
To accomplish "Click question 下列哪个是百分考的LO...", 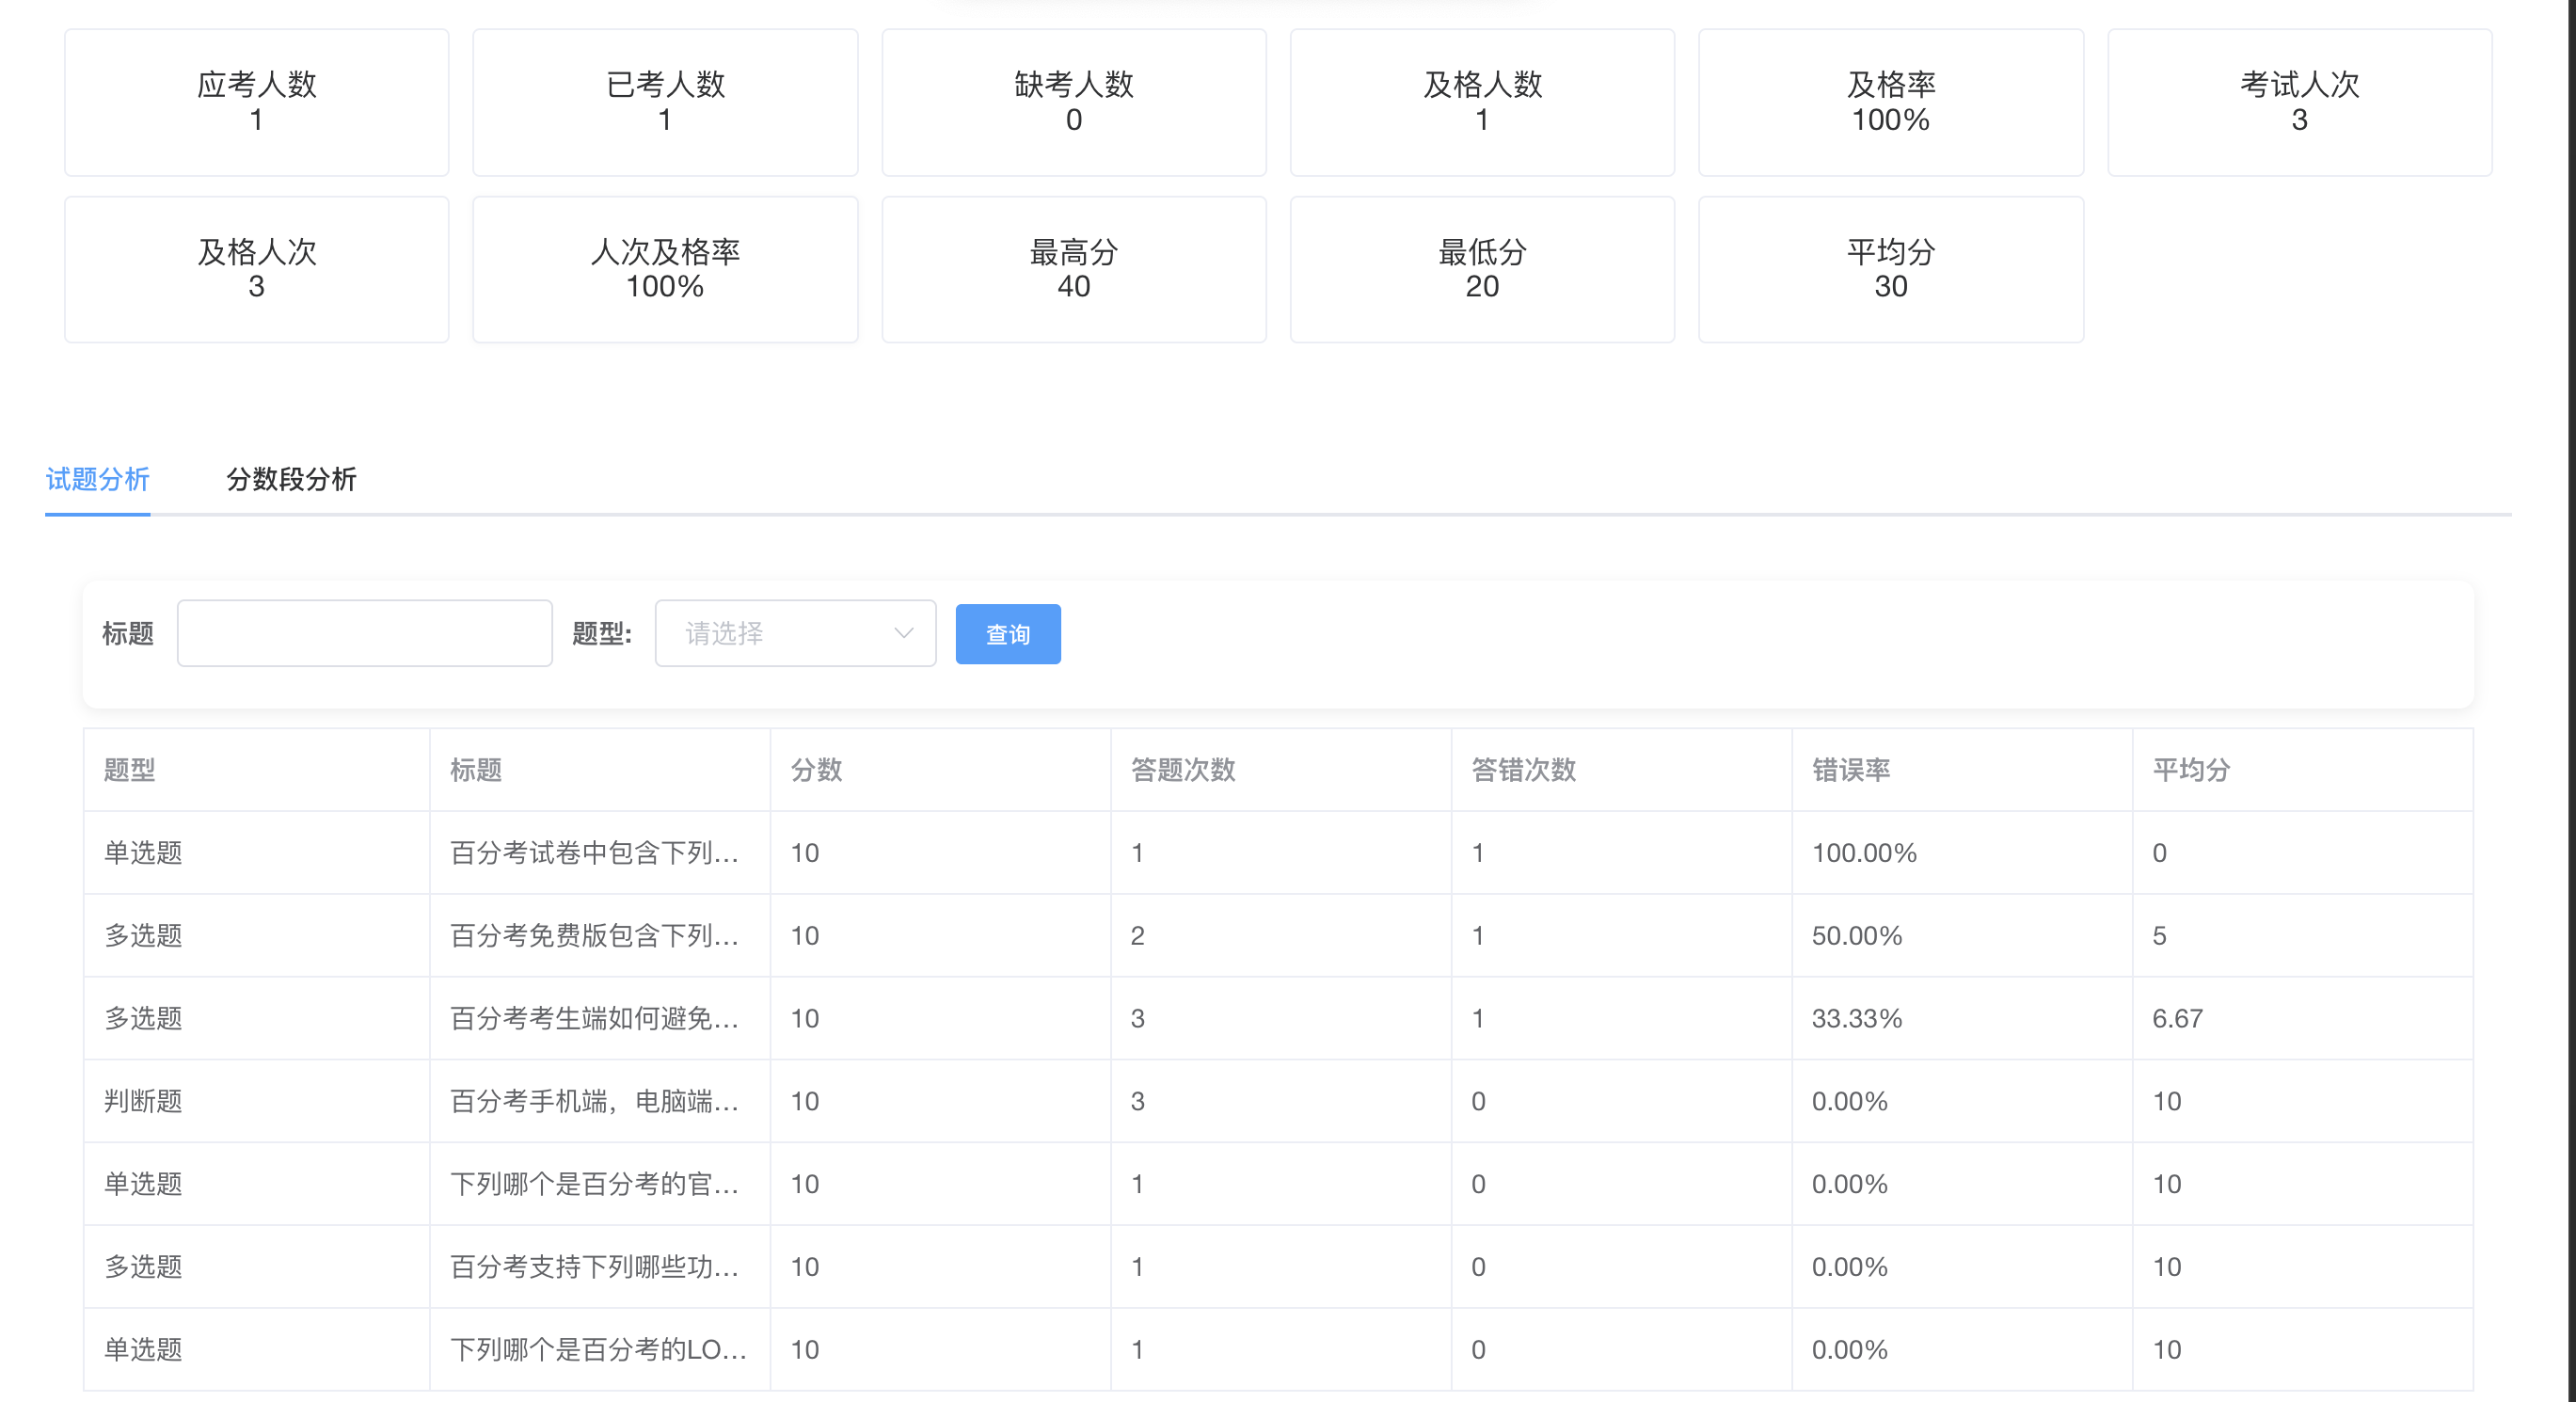I will [x=598, y=1349].
